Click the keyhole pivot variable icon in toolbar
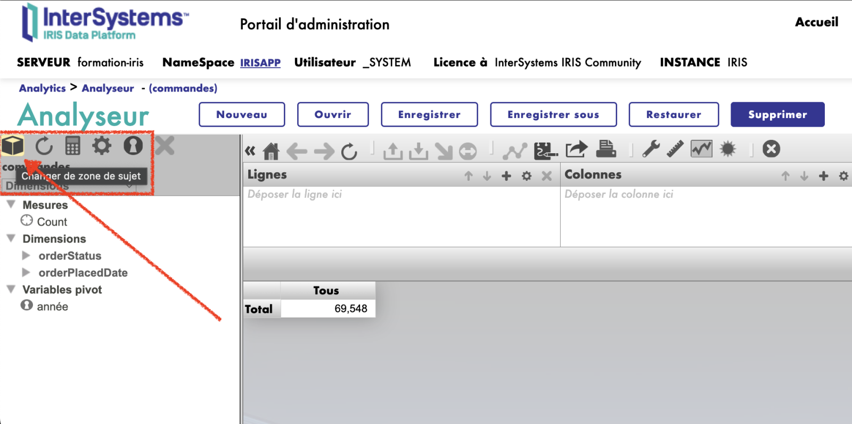The height and width of the screenshot is (424, 852). click(133, 145)
